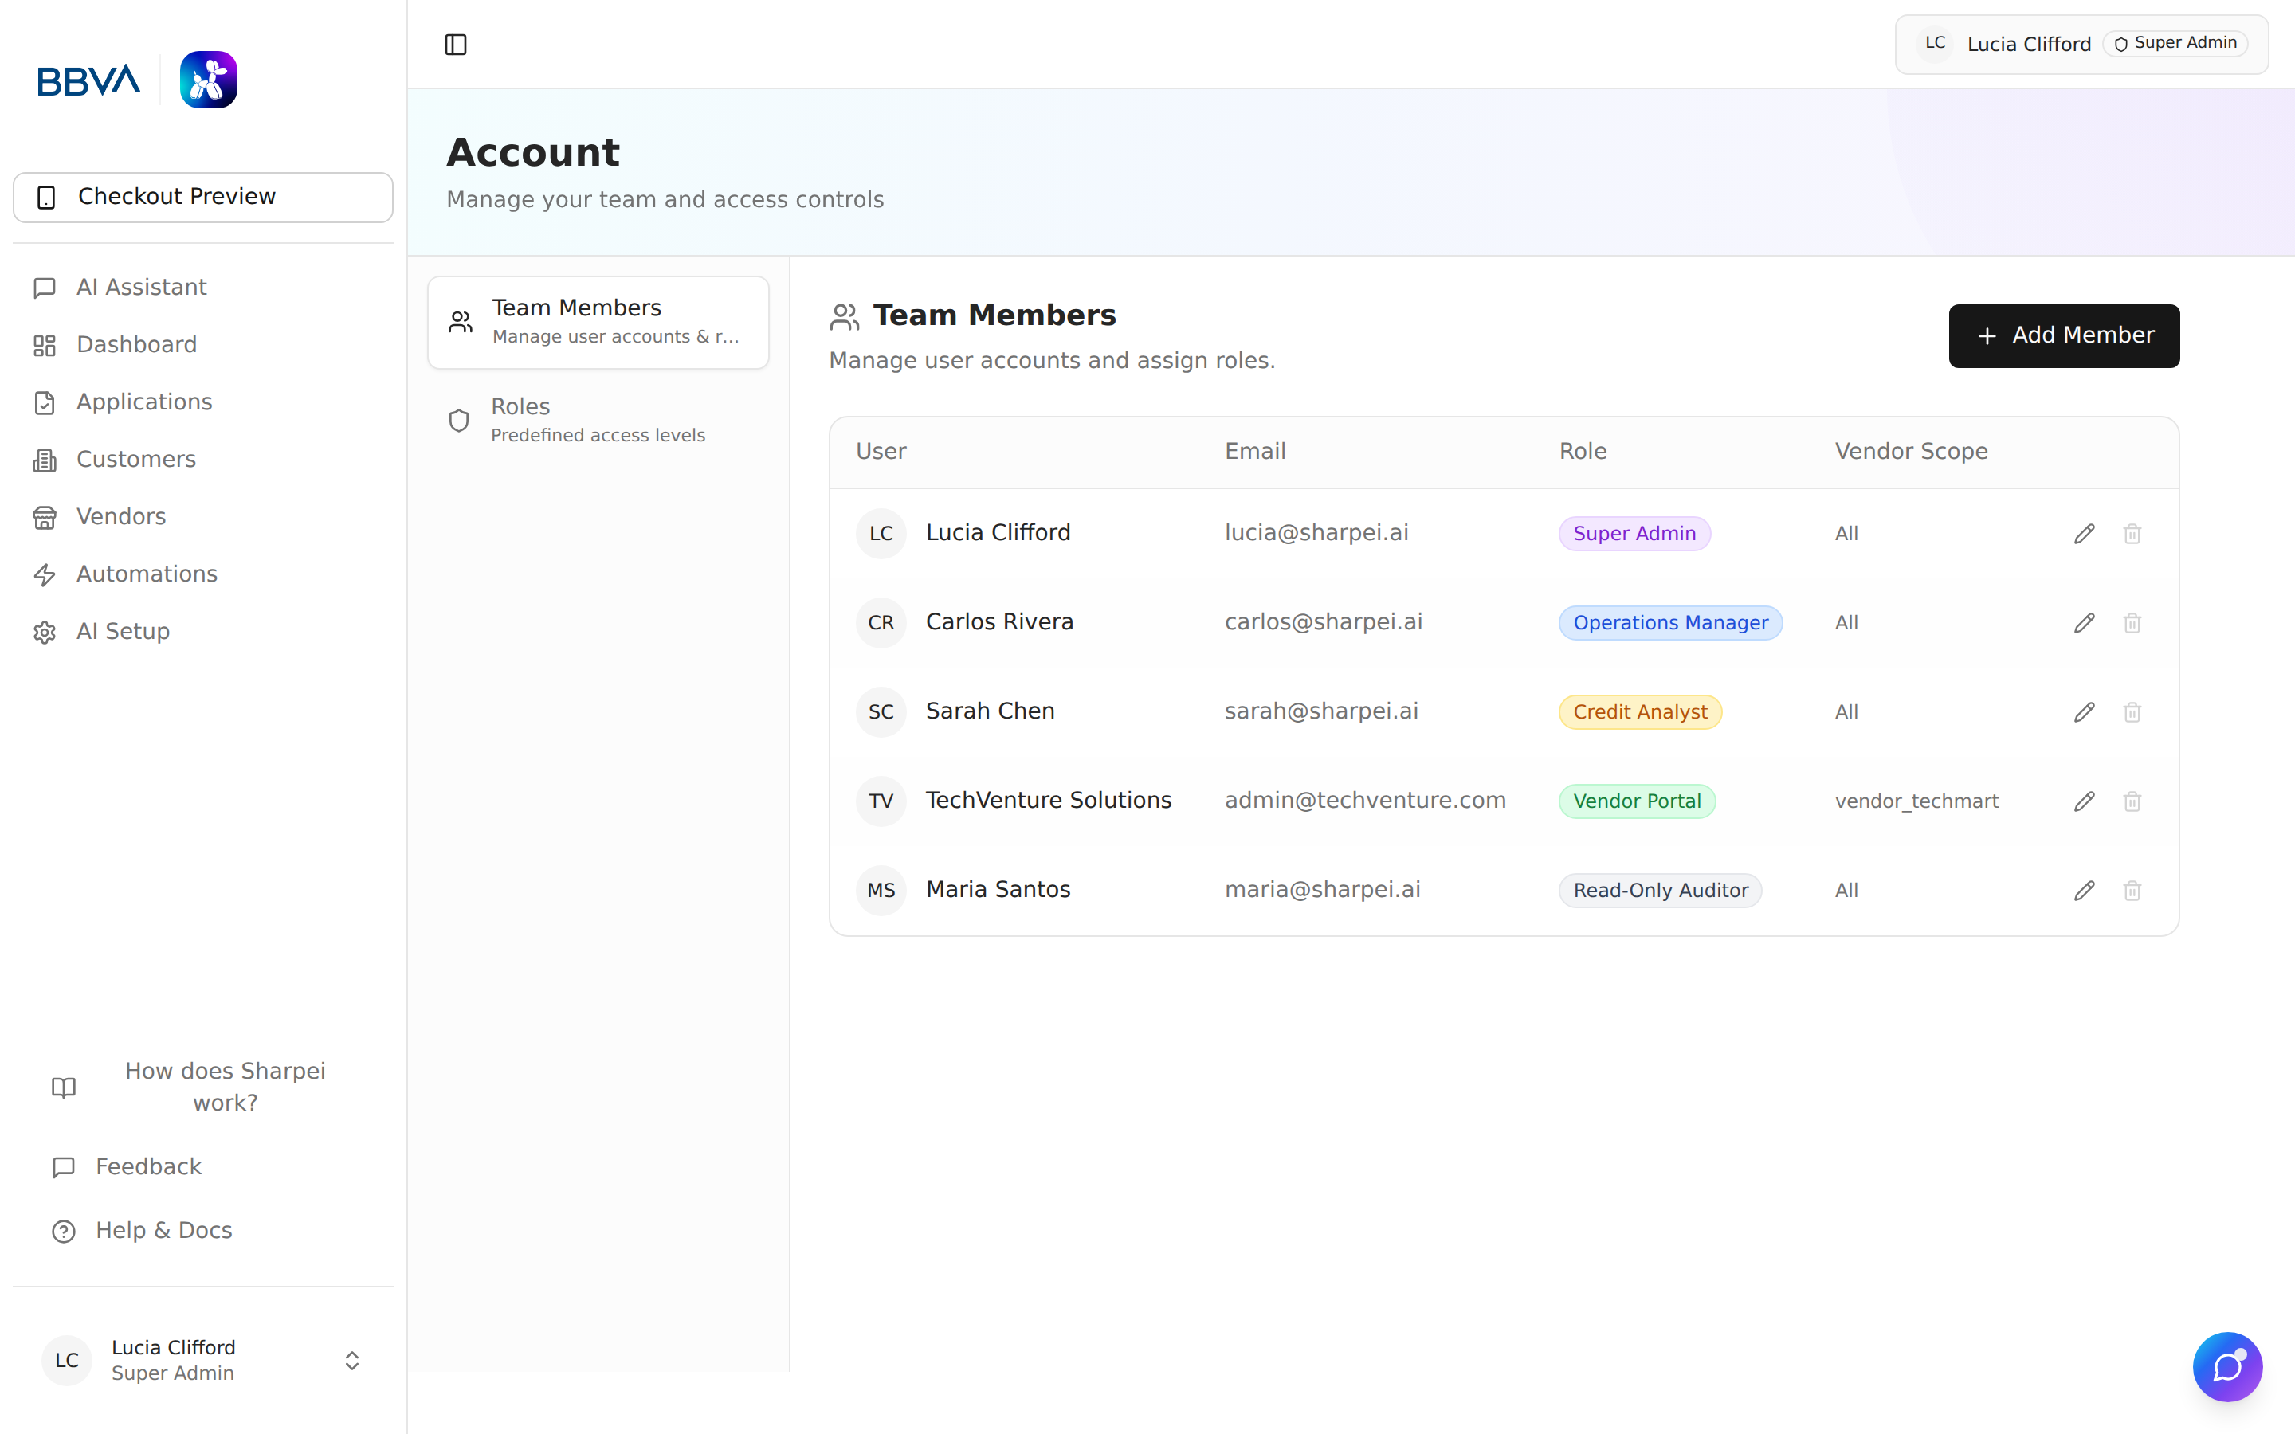Expand the Lucia Clifford account switcher
The width and height of the screenshot is (2295, 1434).
click(x=351, y=1360)
